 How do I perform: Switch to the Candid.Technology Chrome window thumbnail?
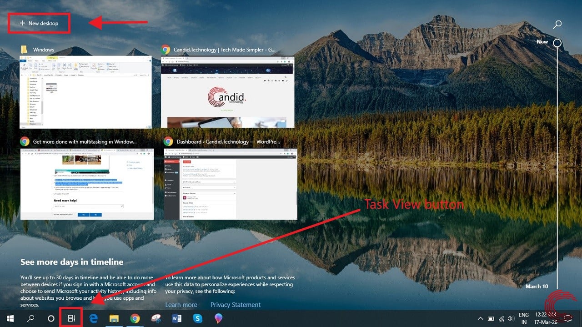click(x=228, y=92)
